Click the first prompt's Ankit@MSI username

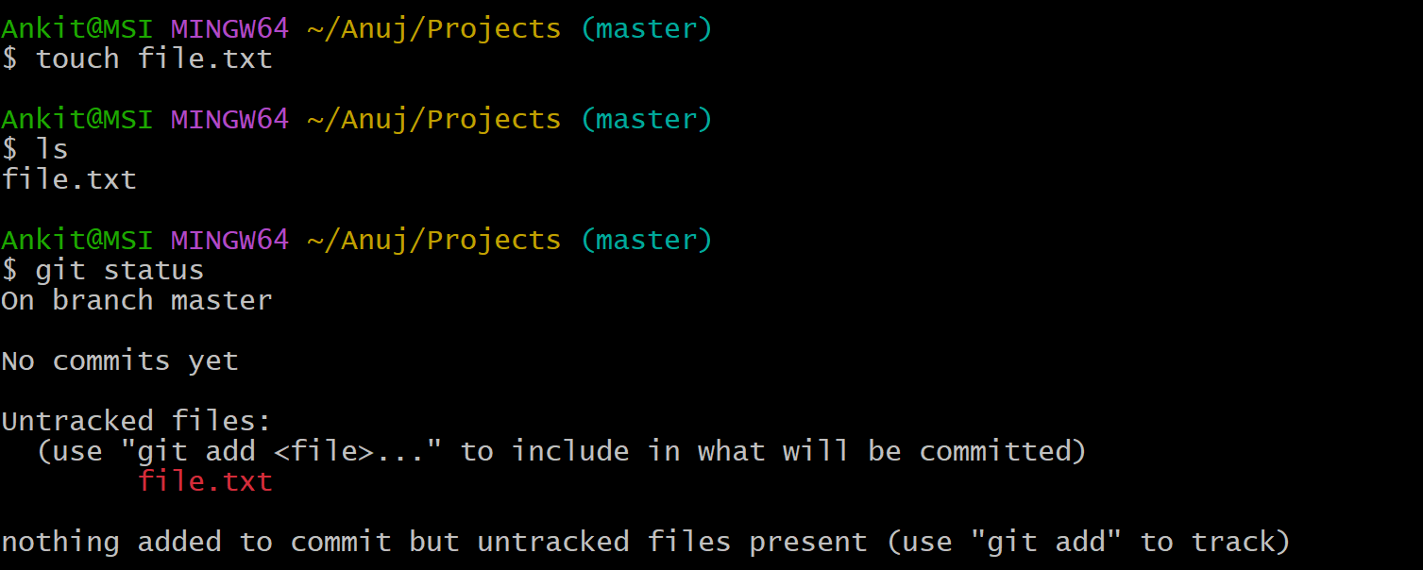pos(77,29)
